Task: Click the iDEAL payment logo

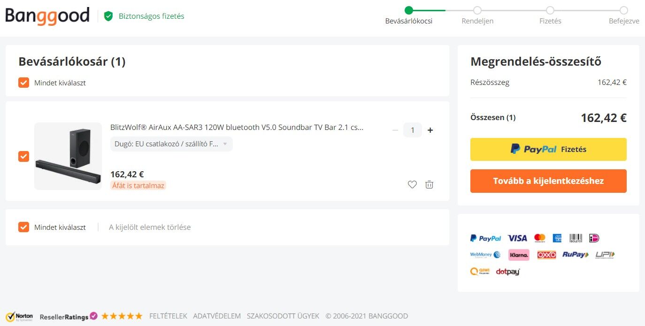Action: [594, 238]
